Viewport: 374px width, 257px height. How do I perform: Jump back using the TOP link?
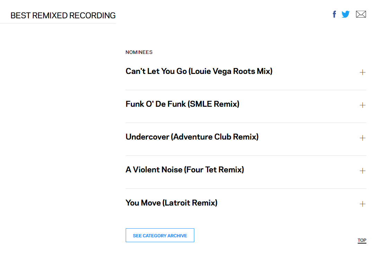(x=362, y=240)
